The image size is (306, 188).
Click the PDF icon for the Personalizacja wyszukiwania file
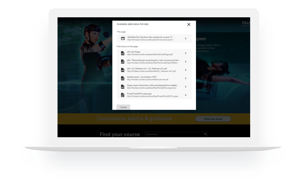[x=123, y=62]
